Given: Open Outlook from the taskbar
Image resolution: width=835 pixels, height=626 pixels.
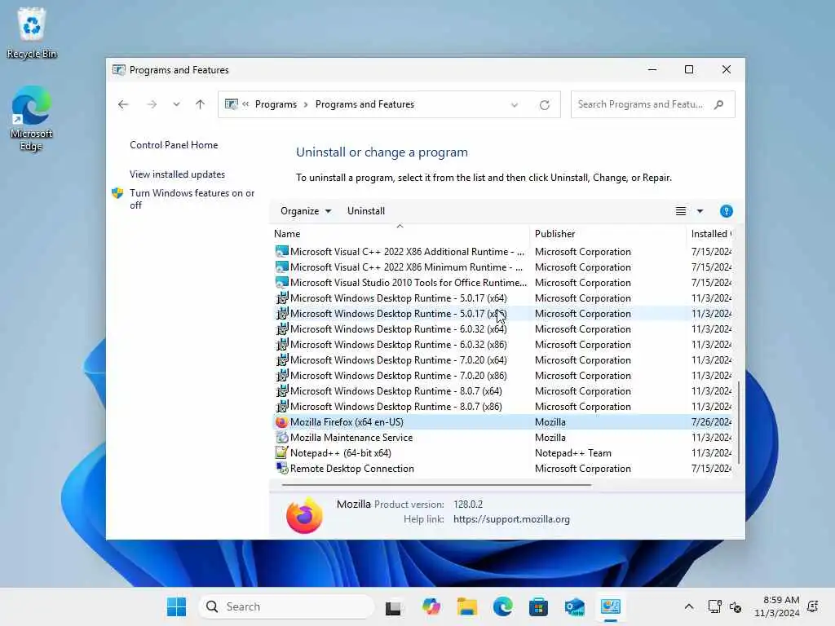Looking at the screenshot, I should pyautogui.click(x=575, y=606).
